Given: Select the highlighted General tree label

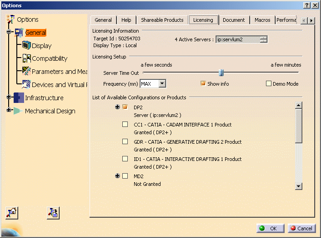Looking at the screenshot, I should point(35,33).
